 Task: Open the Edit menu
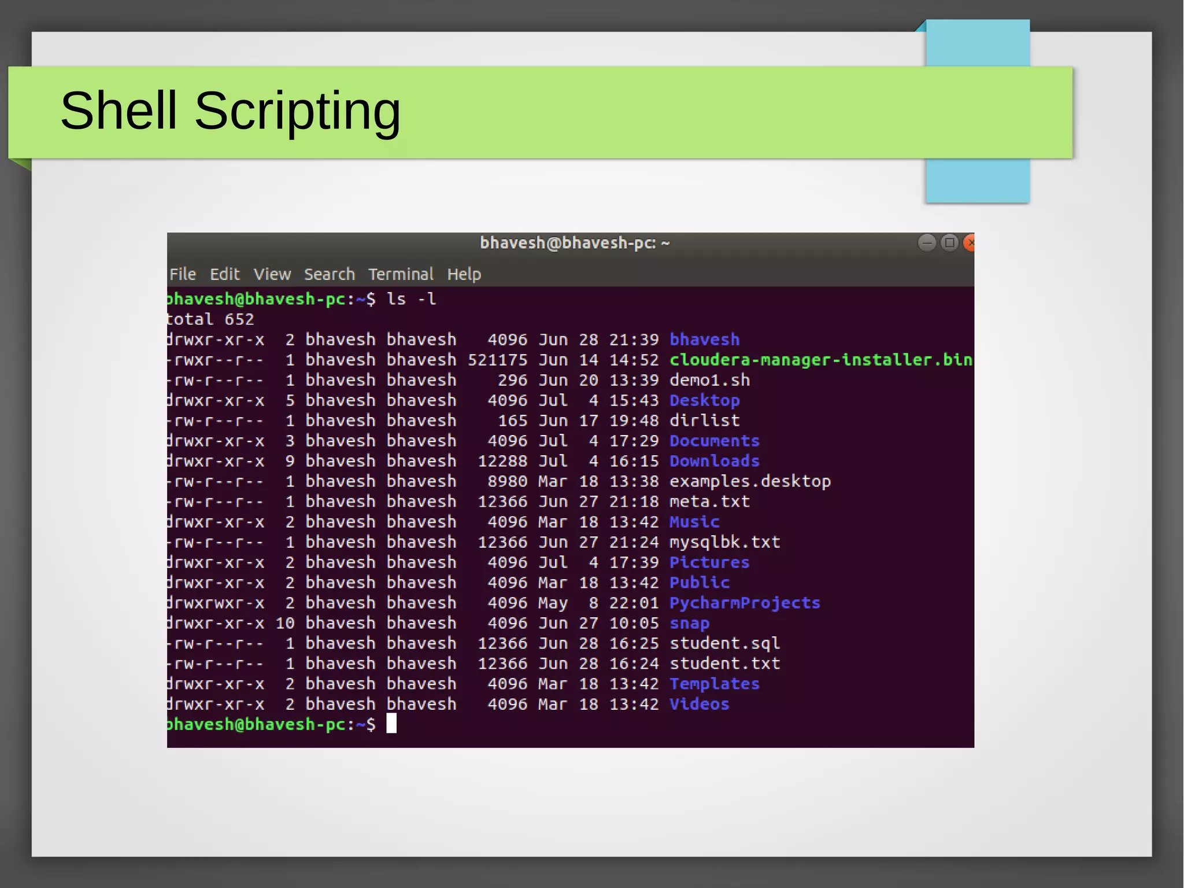[224, 274]
